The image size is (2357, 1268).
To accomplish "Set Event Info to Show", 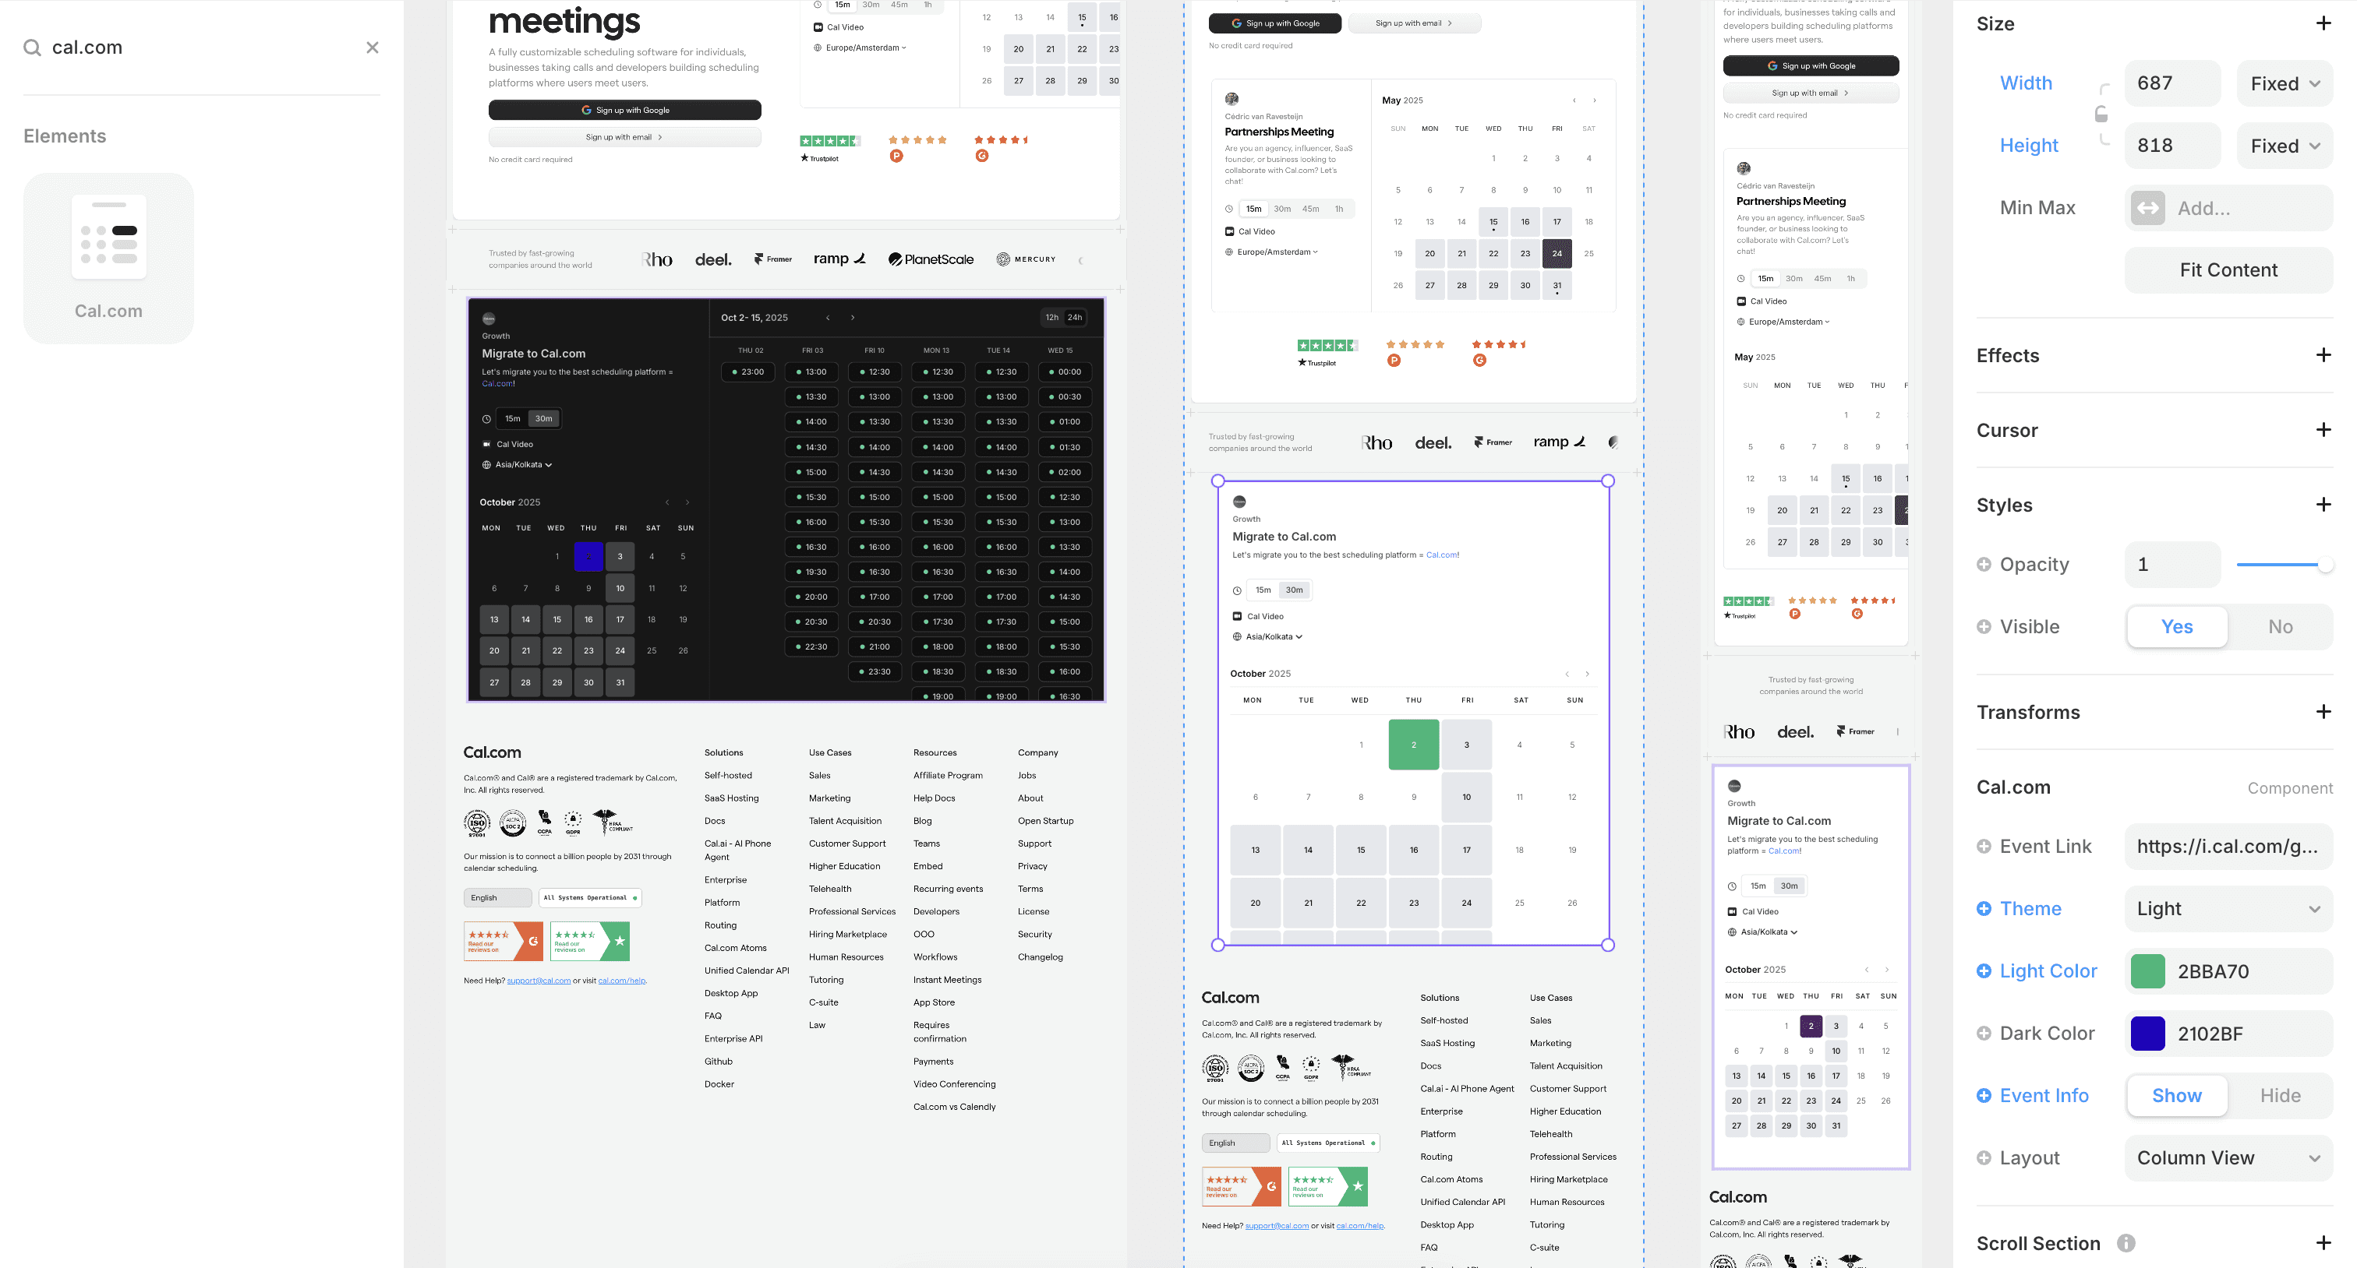I will click(x=2177, y=1095).
